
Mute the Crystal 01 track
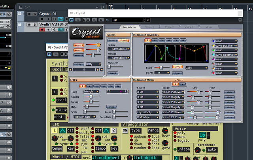coord(29,14)
